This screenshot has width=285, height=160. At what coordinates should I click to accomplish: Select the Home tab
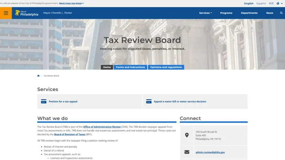[107, 67]
